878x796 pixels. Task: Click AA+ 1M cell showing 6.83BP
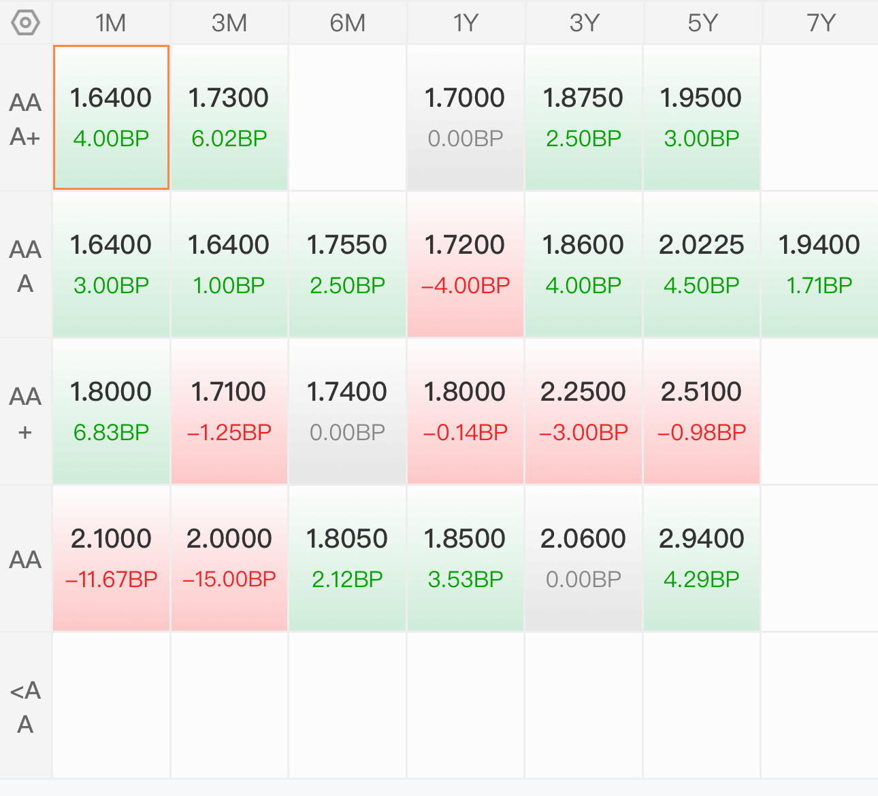(x=111, y=412)
